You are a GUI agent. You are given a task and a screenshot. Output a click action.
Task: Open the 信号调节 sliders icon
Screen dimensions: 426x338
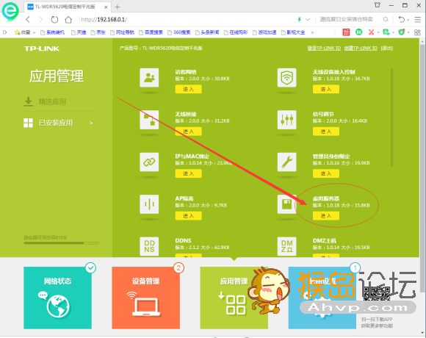pyautogui.click(x=286, y=120)
